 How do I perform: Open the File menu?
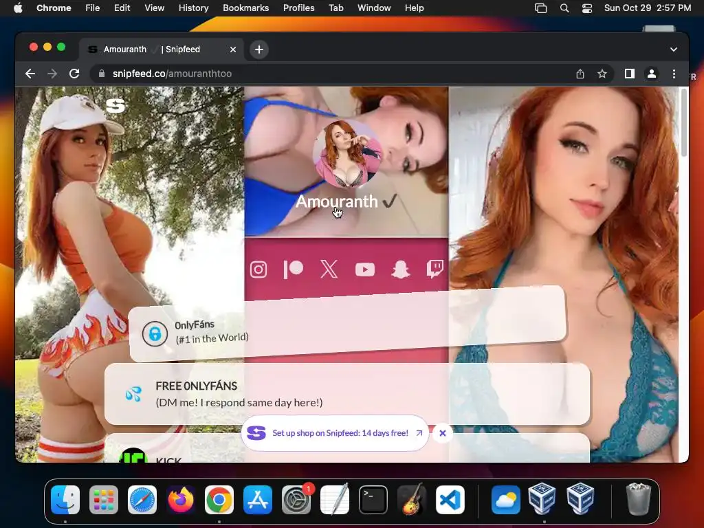point(93,8)
